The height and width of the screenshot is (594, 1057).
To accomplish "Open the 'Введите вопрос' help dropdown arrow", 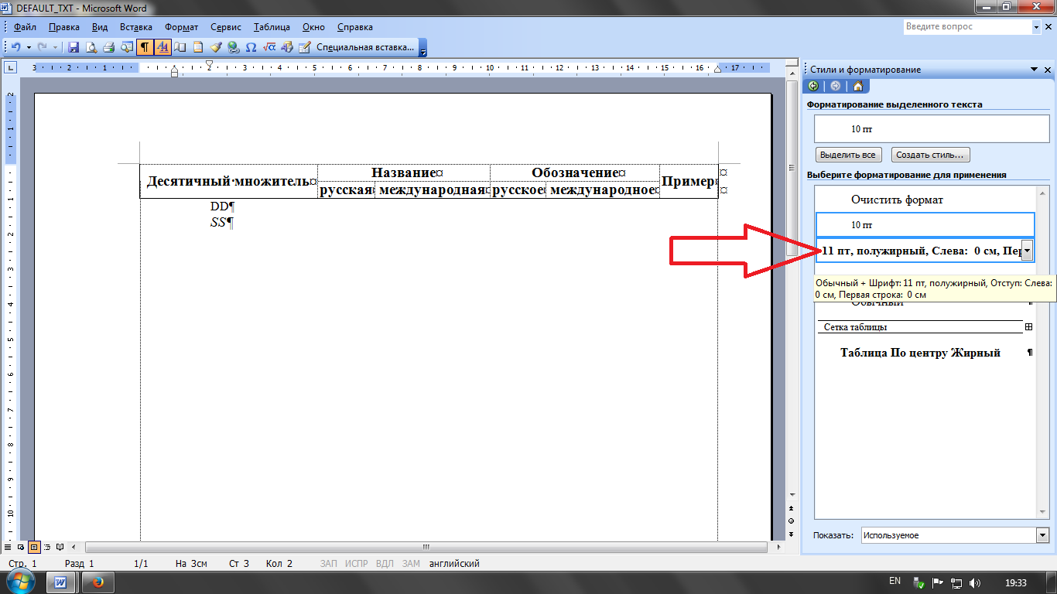I will pos(1037,27).
